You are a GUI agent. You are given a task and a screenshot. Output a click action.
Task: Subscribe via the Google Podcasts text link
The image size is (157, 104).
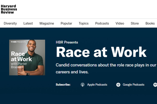tap(133, 84)
